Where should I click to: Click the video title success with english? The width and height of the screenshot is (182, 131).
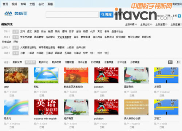(45, 119)
